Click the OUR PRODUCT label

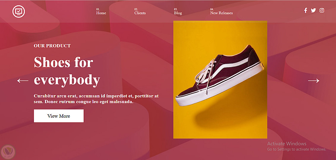point(52,46)
